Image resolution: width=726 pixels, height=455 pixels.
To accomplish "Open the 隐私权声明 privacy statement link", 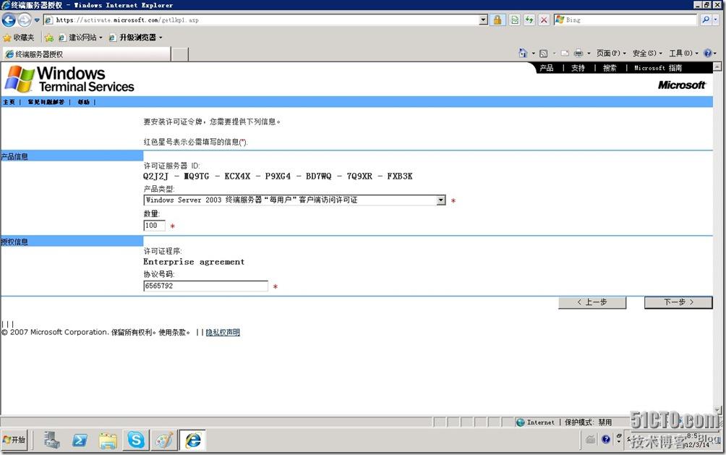I will tap(223, 332).
